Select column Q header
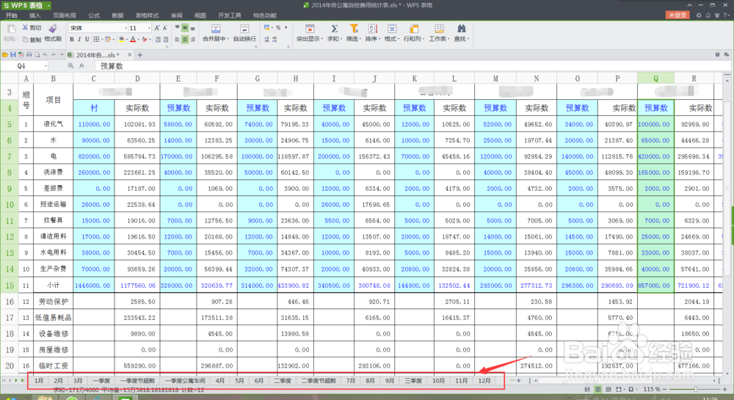This screenshot has width=734, height=400. (x=655, y=78)
